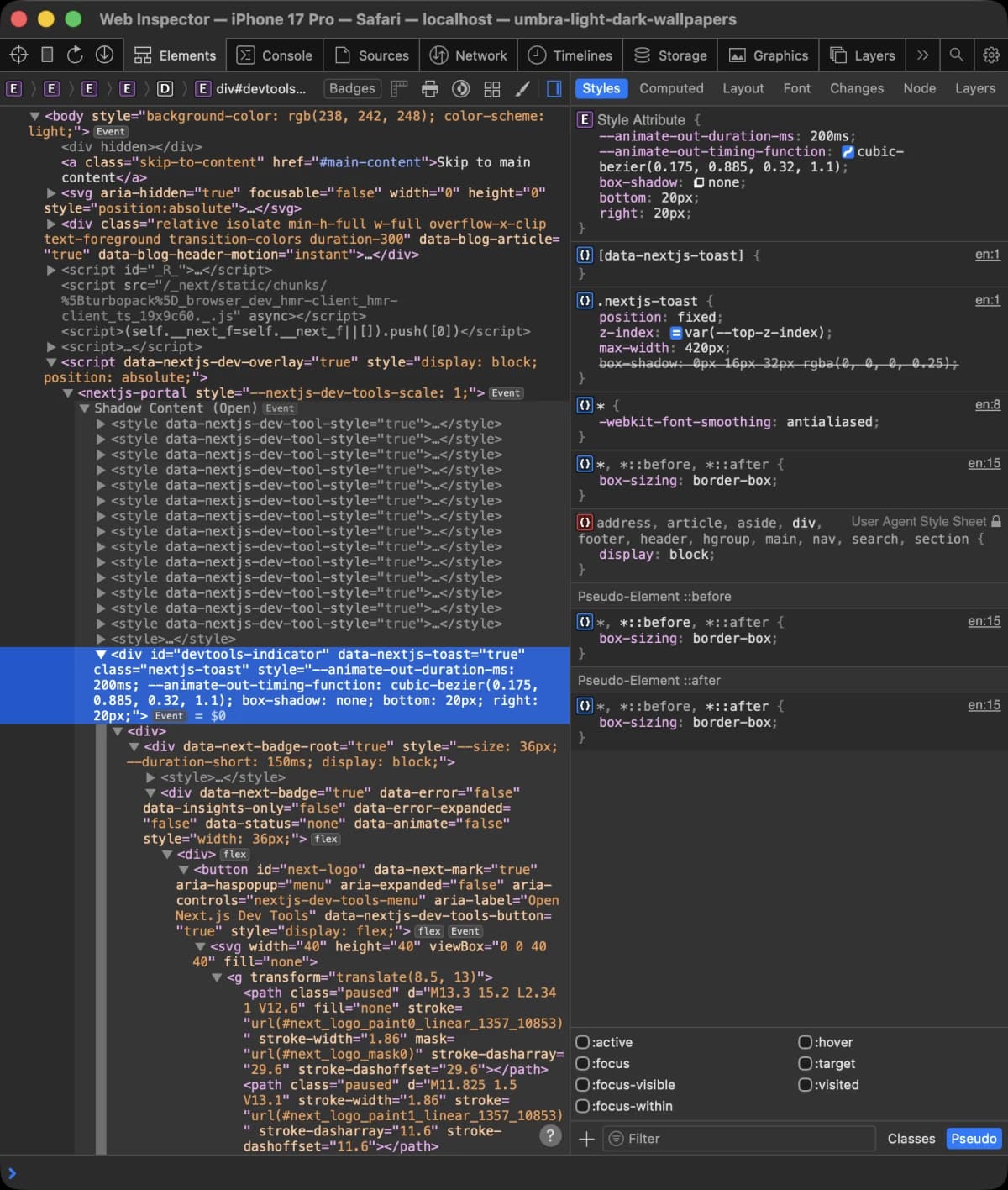Enable the :hover pseudo-class checkbox
The height and width of the screenshot is (1190, 1008).
coord(805,1042)
